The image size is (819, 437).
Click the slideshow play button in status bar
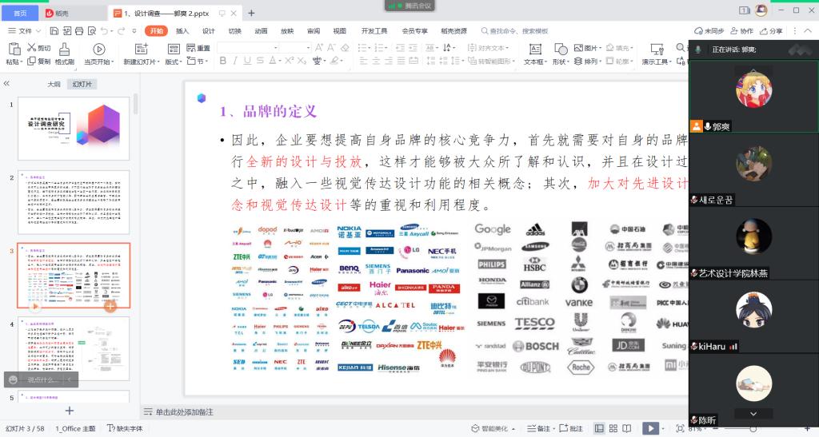pos(650,428)
